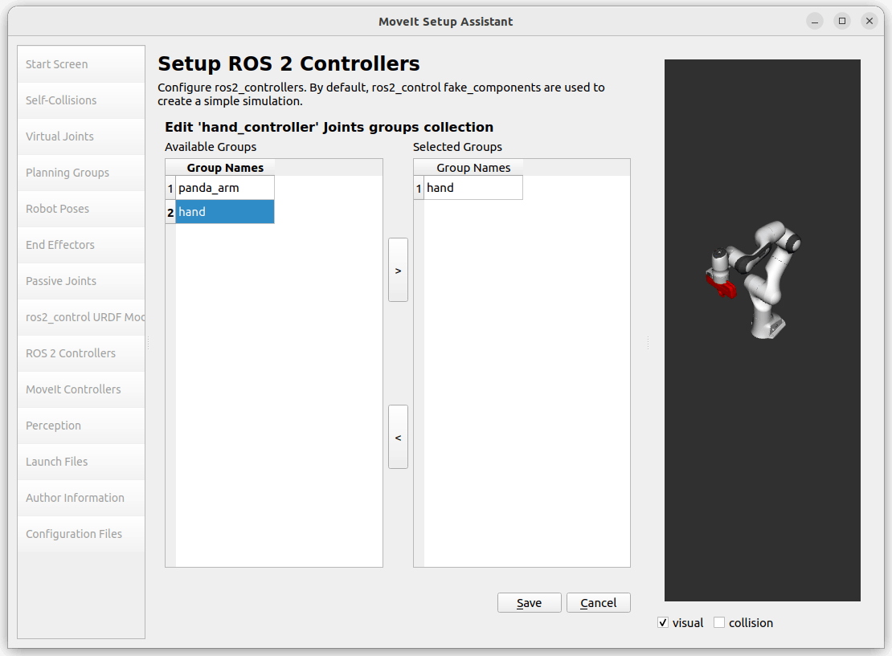Cancel editing the joints groups

(x=599, y=602)
